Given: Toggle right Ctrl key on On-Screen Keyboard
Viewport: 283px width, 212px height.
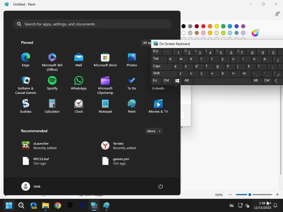Looking at the screenshot, I should click(x=267, y=81).
